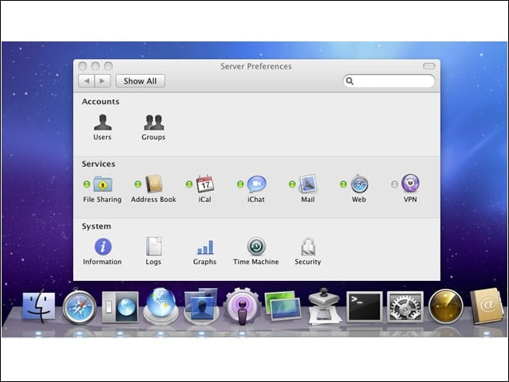Click the toolbar toggle pill in the title bar
Image resolution: width=509 pixels, height=382 pixels.
pyautogui.click(x=429, y=66)
